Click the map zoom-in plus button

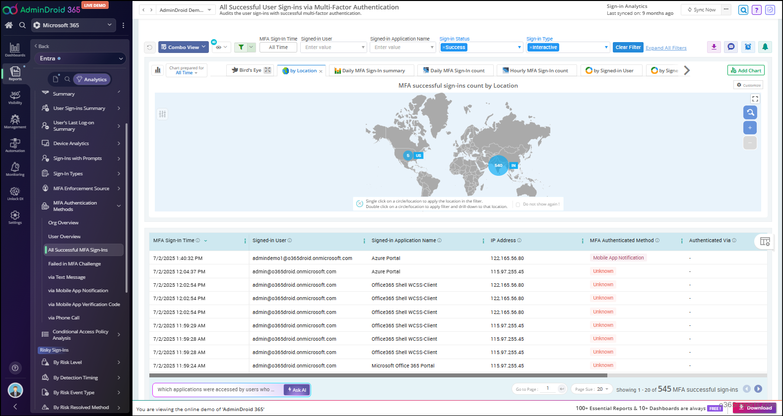(750, 128)
